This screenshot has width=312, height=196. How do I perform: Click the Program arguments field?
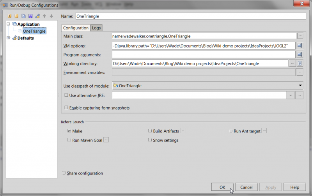[x=204, y=55]
